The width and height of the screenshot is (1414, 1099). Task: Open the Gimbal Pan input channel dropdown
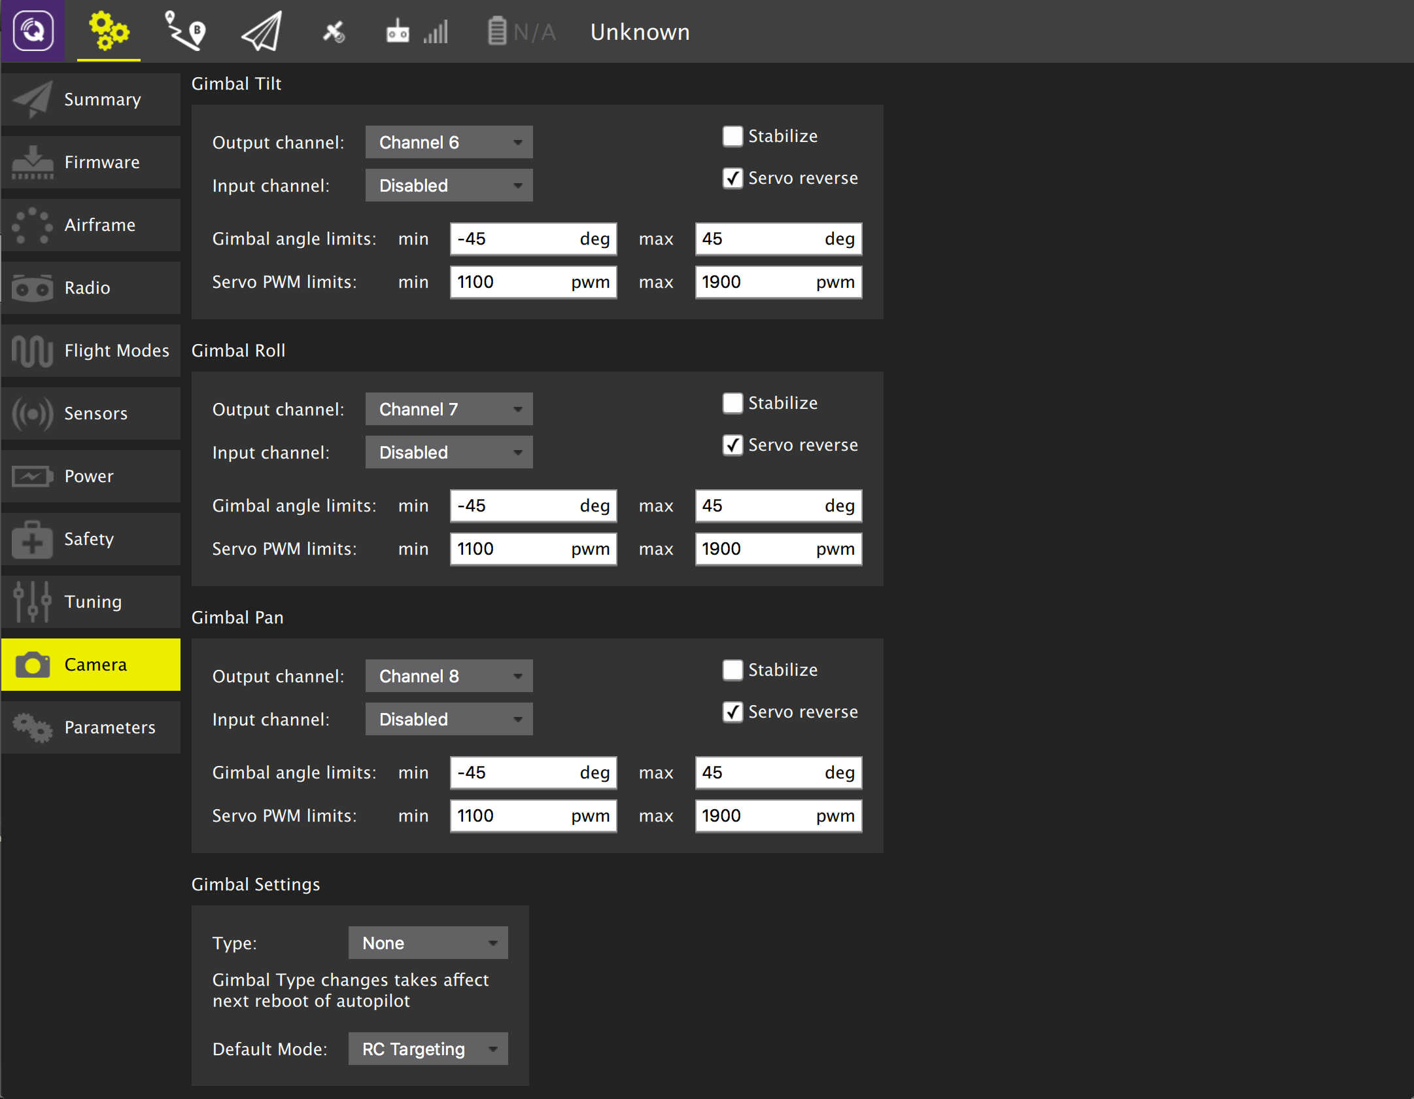(x=449, y=719)
